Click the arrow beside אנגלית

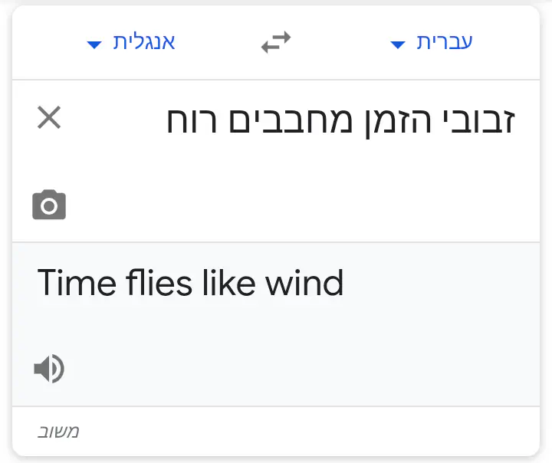94,44
